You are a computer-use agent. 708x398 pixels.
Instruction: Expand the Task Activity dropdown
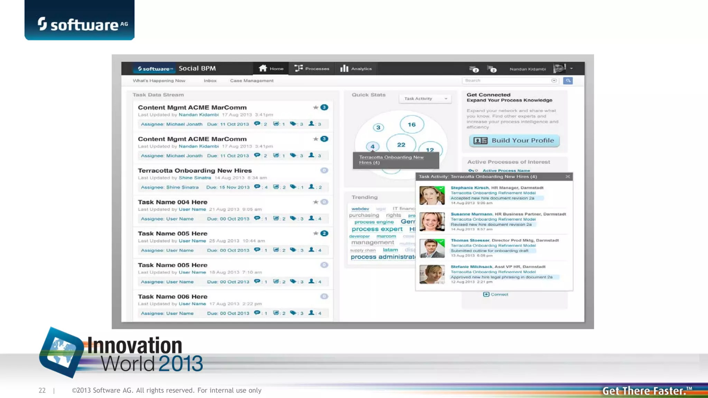pyautogui.click(x=446, y=99)
